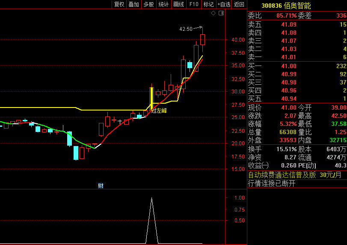The image size is (347, 245).
Task: Click the 总量 value 66308
Action: coord(288,132)
